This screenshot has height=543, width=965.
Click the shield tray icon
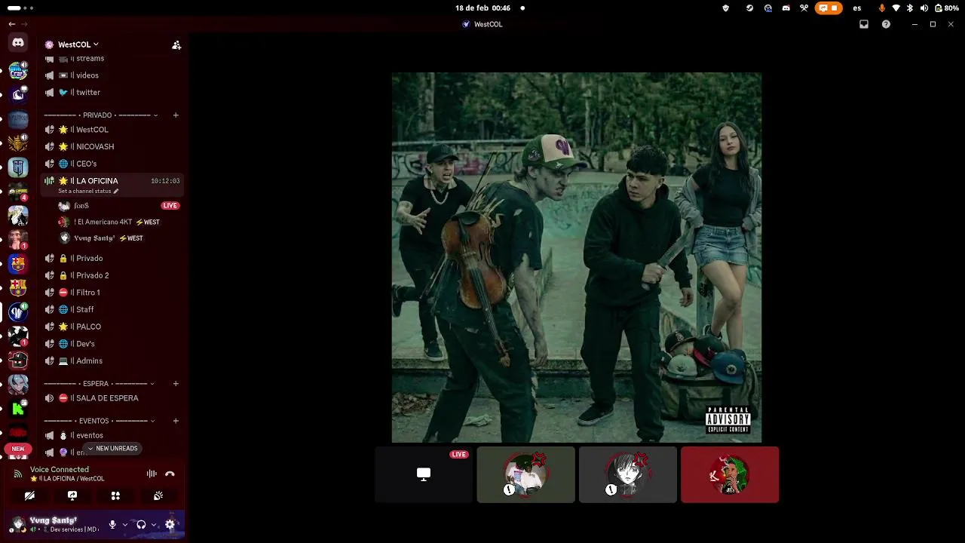coord(726,8)
